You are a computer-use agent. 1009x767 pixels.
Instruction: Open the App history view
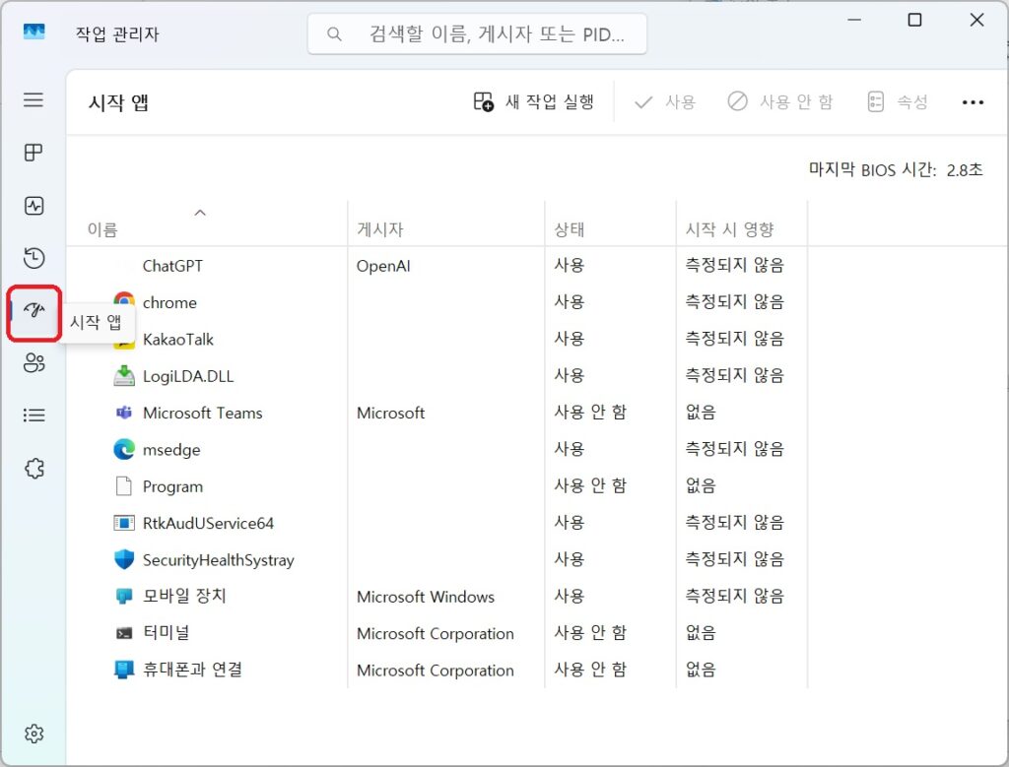tap(34, 258)
